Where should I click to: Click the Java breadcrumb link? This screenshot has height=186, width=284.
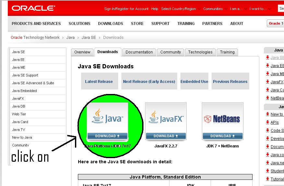point(70,37)
